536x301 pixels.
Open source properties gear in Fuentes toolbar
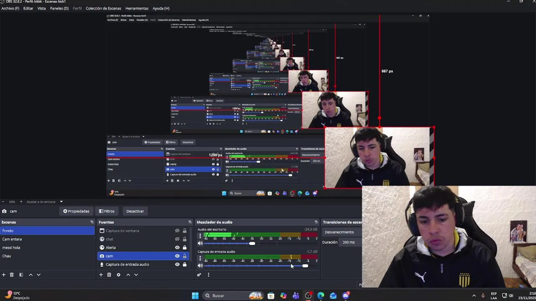(x=119, y=275)
